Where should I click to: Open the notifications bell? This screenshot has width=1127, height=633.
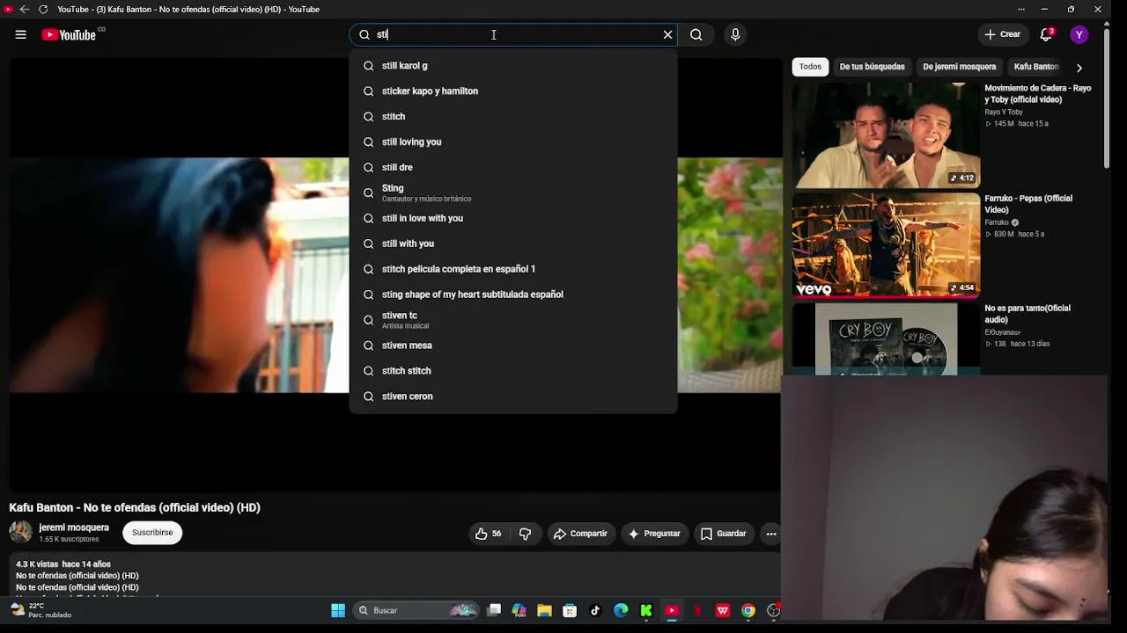1046,34
